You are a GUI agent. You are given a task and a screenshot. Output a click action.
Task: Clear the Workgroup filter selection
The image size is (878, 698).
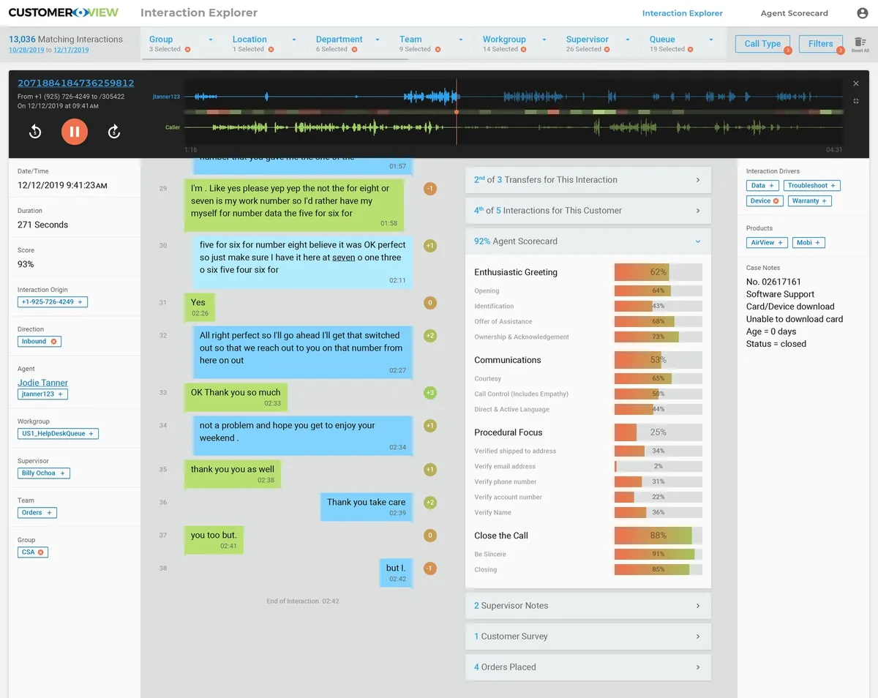click(524, 50)
